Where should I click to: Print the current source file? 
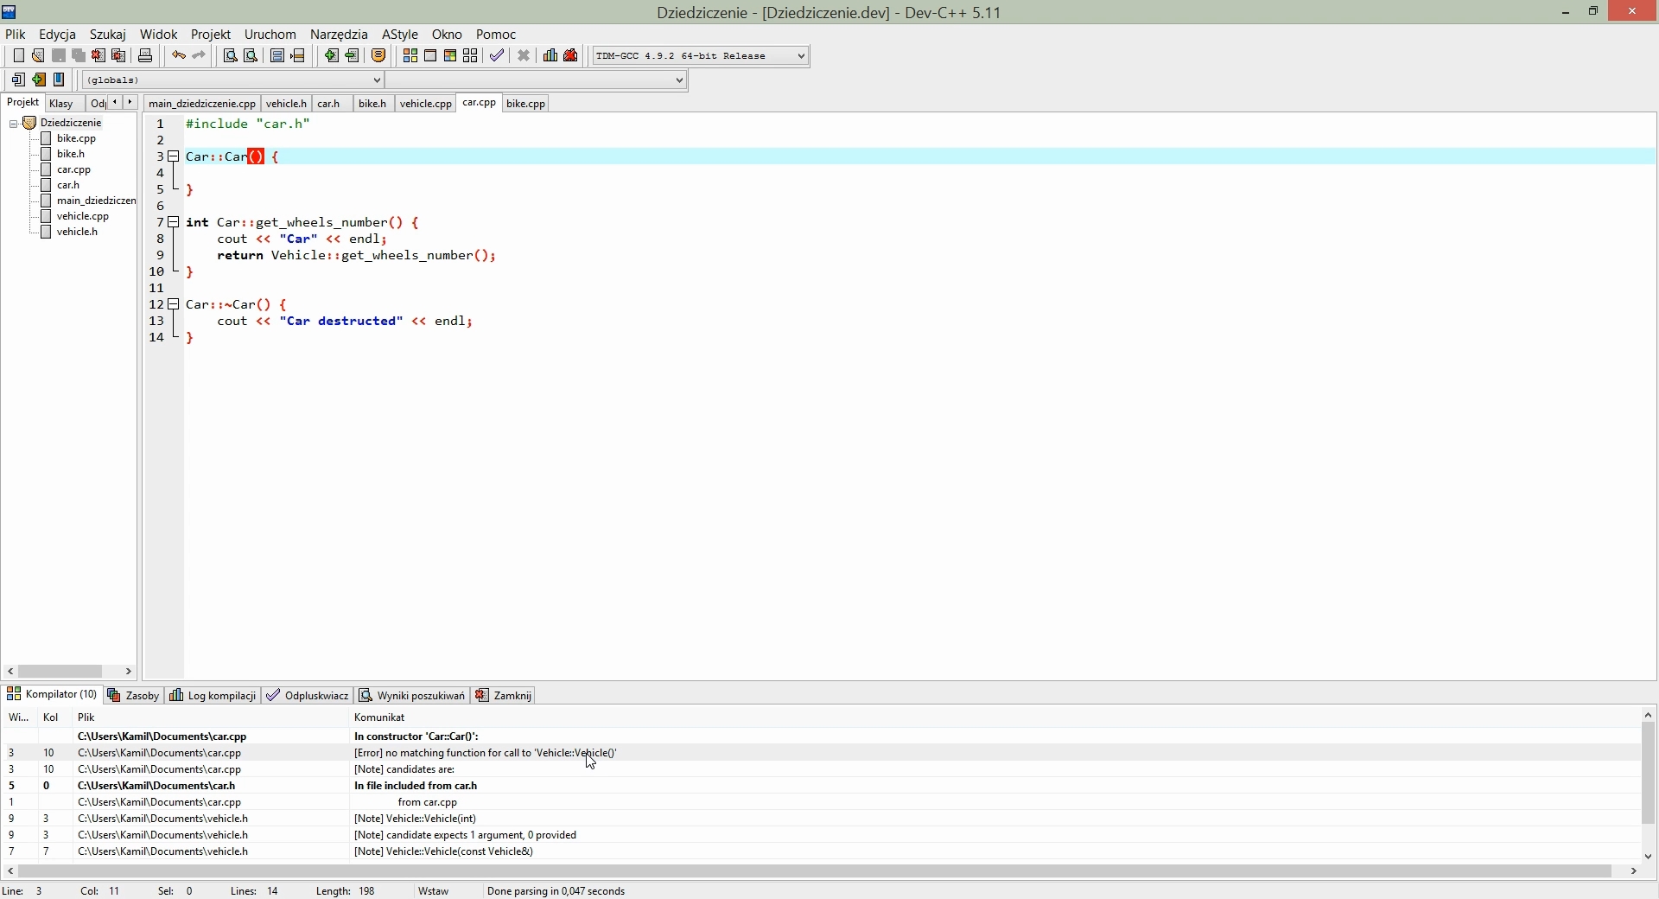(x=145, y=55)
